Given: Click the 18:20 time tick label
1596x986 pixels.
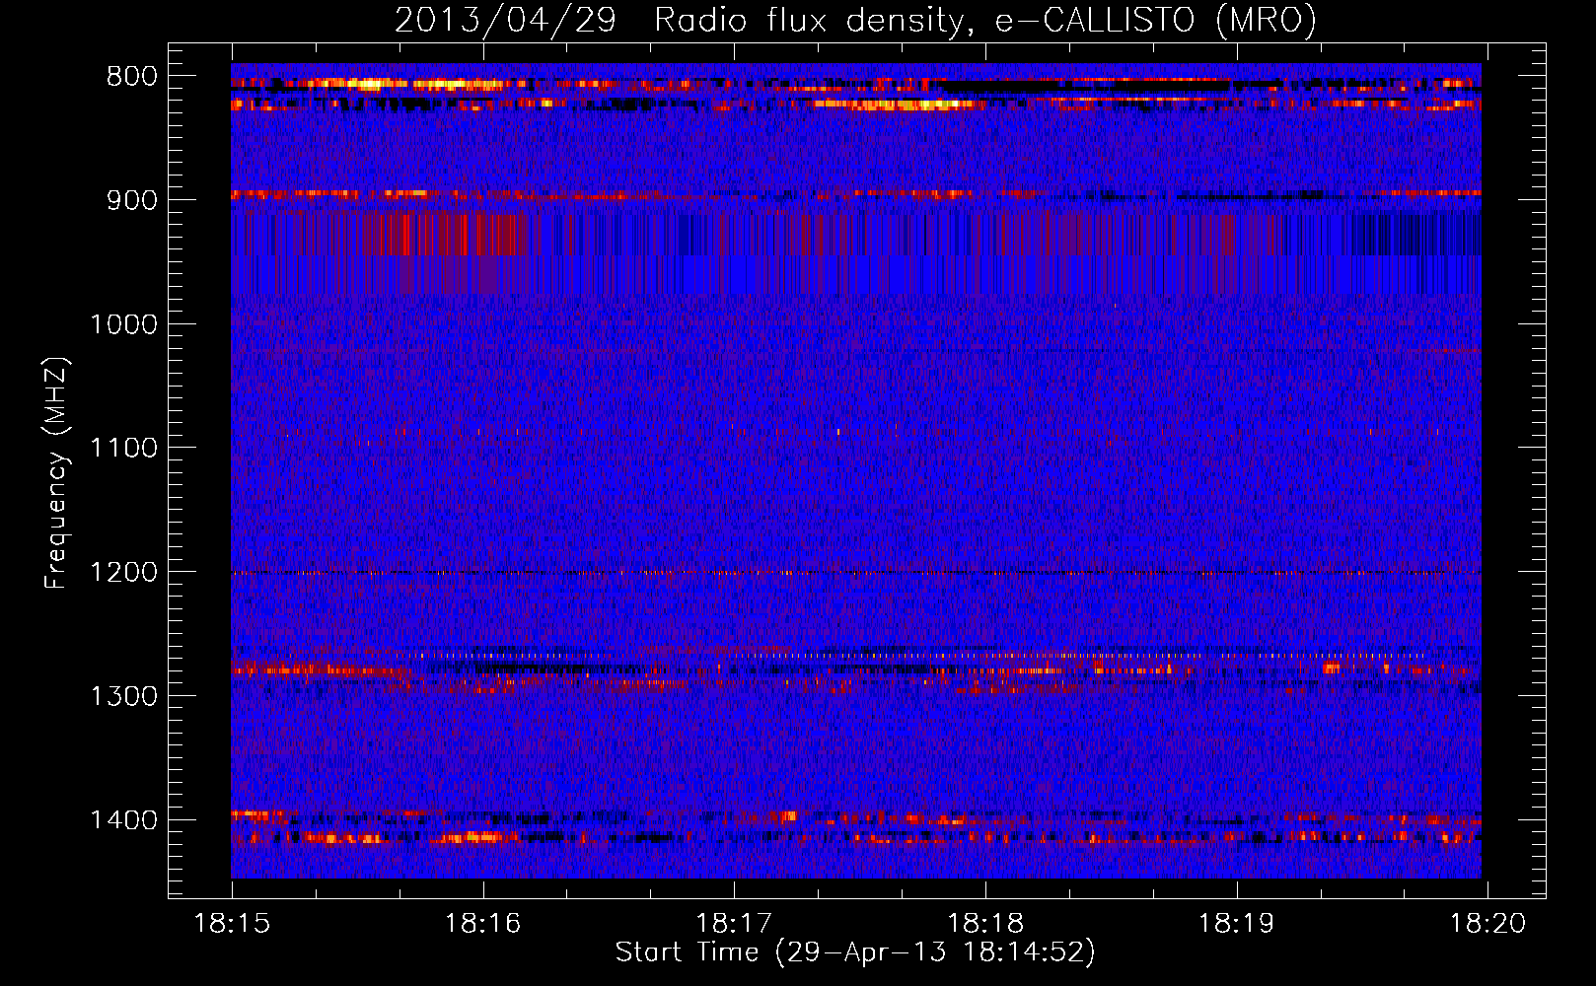Looking at the screenshot, I should pos(1487,924).
